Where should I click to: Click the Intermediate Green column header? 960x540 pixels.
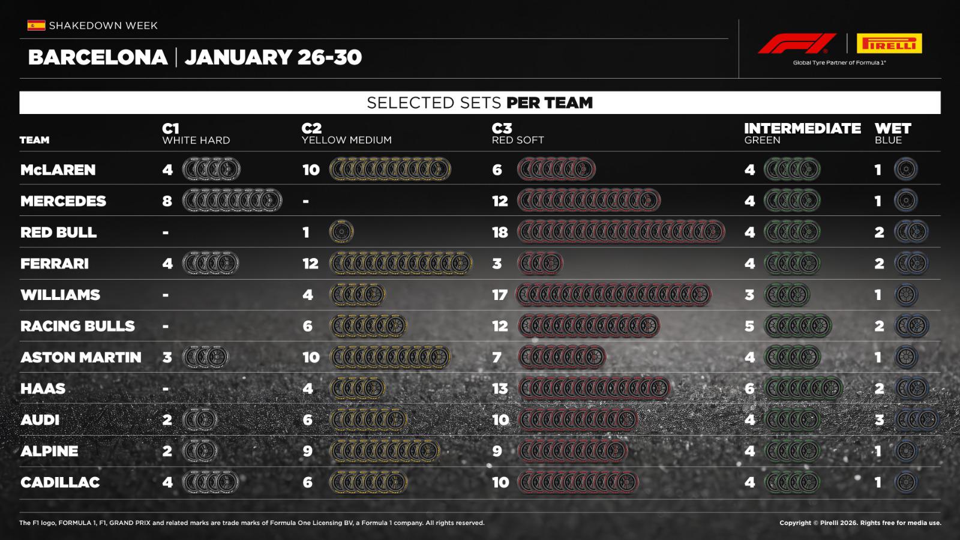tap(802, 134)
